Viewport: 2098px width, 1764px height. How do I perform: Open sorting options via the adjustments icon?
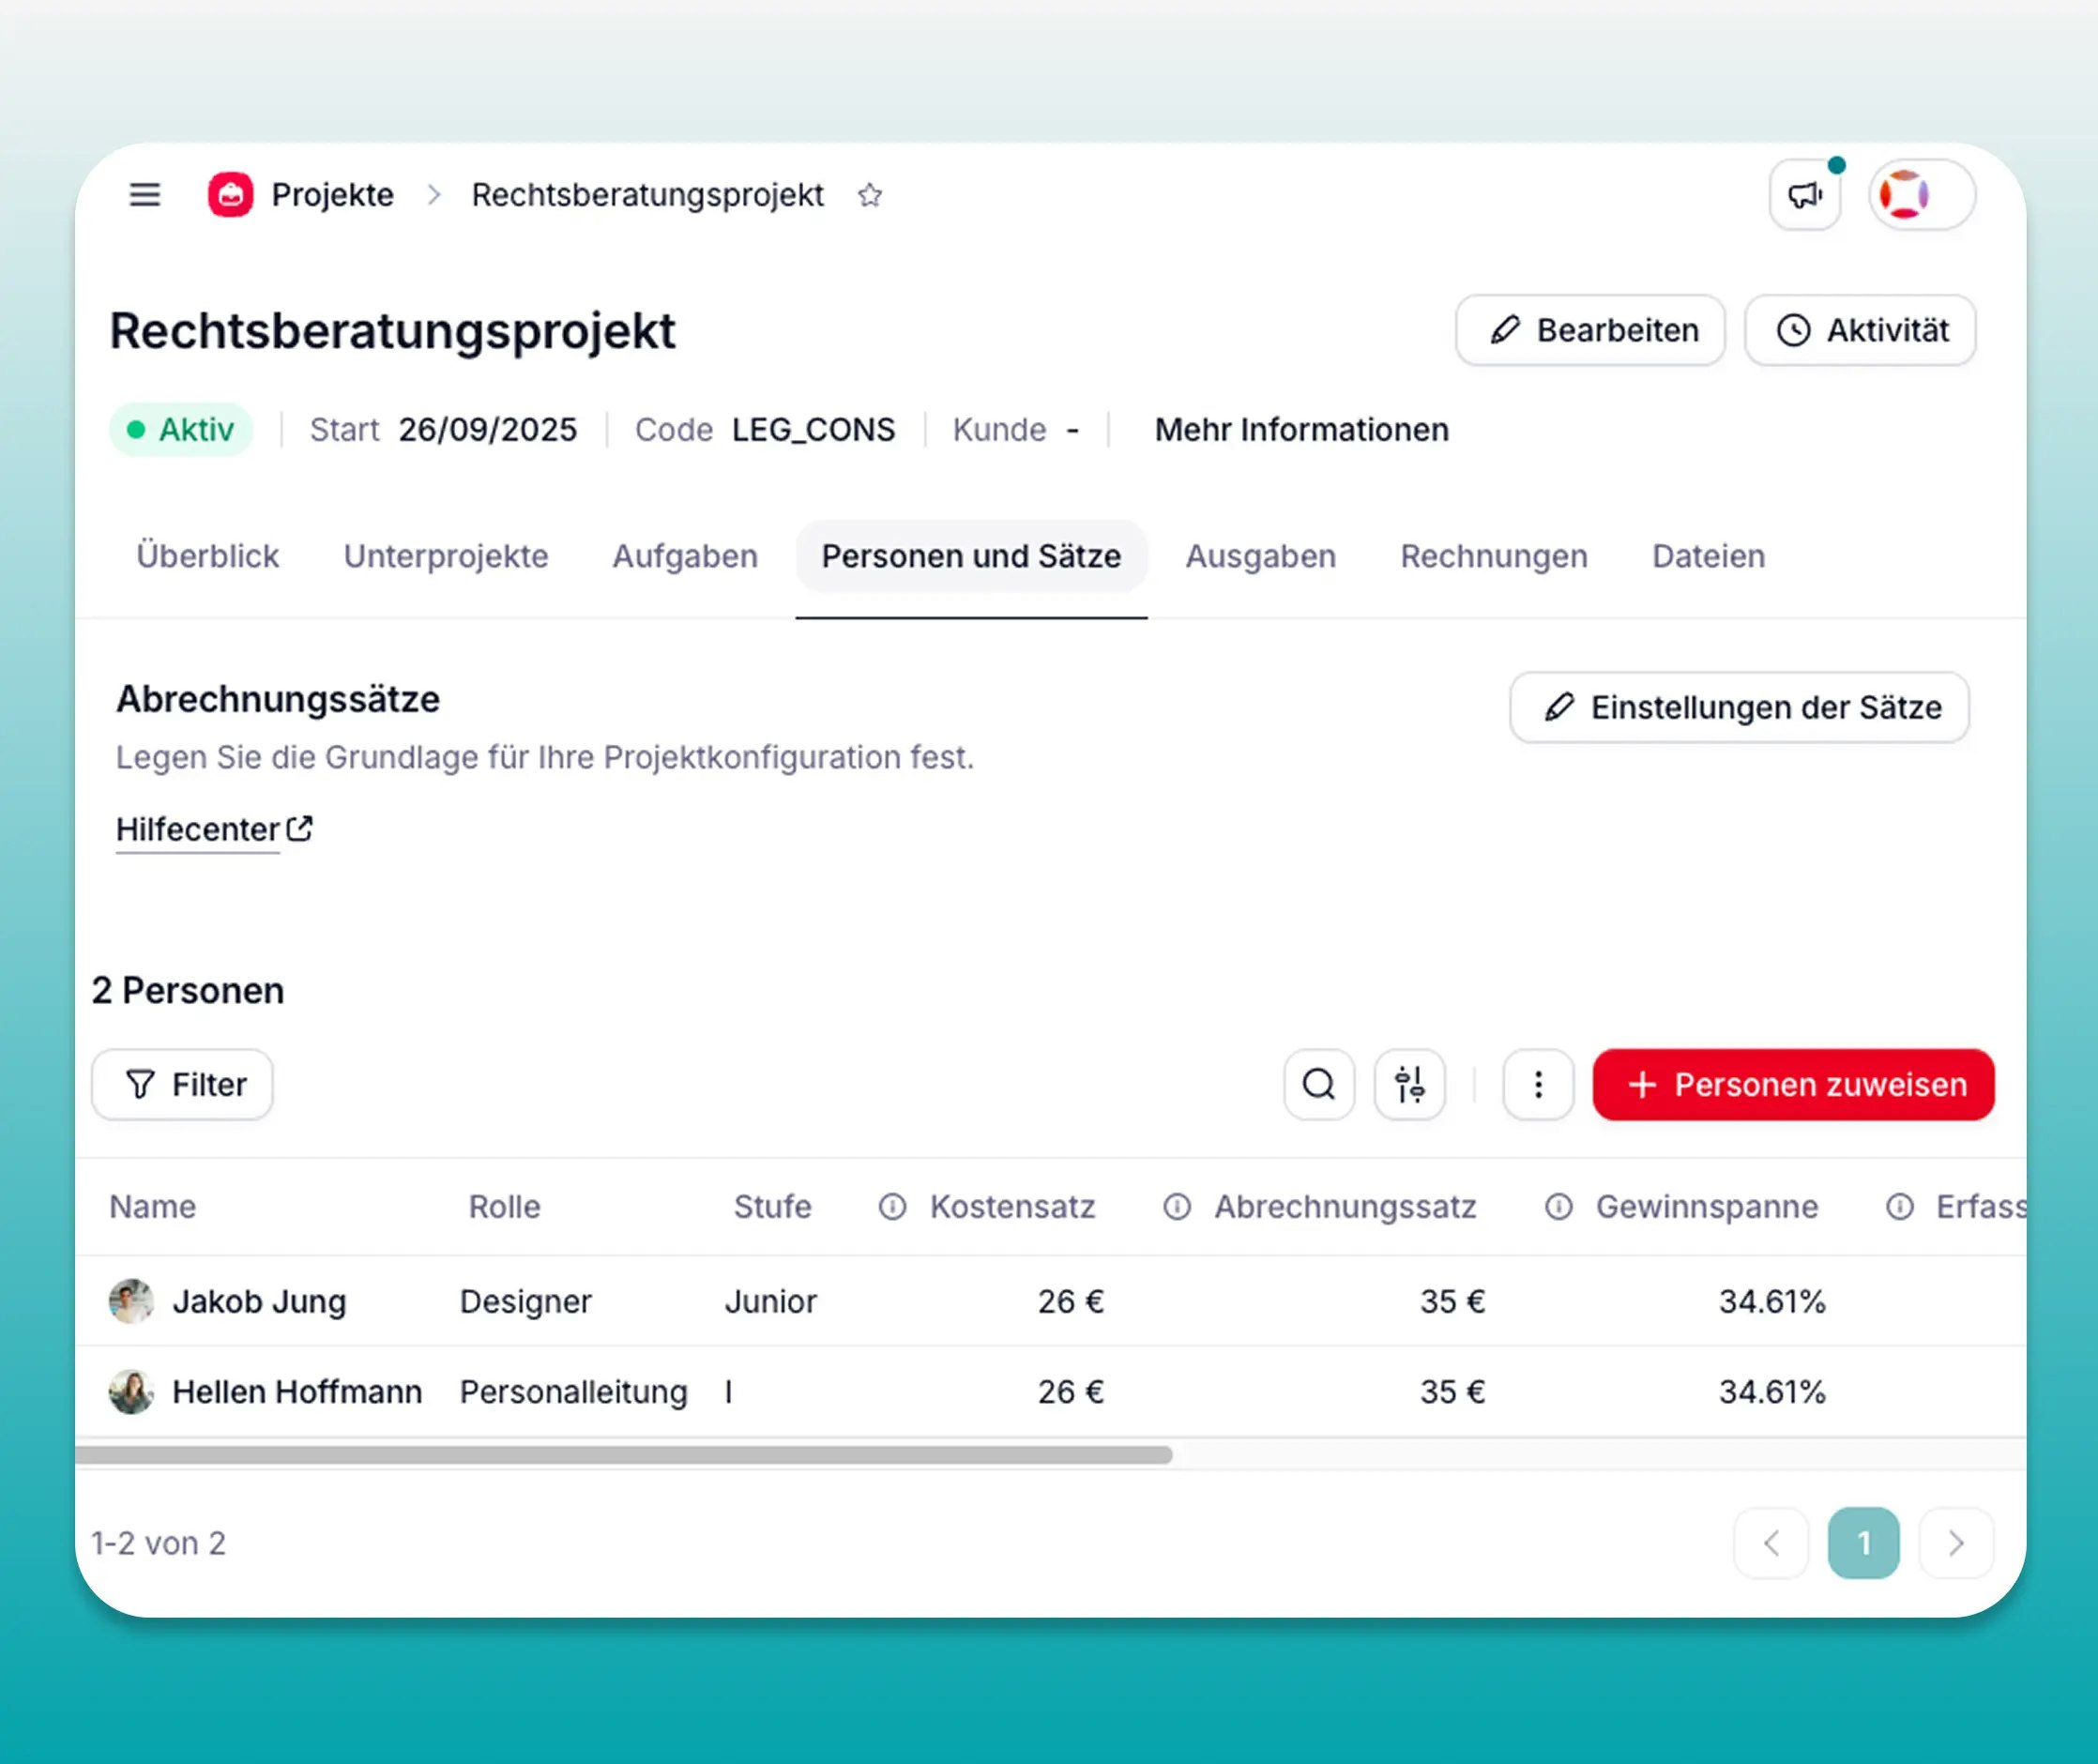(1409, 1085)
